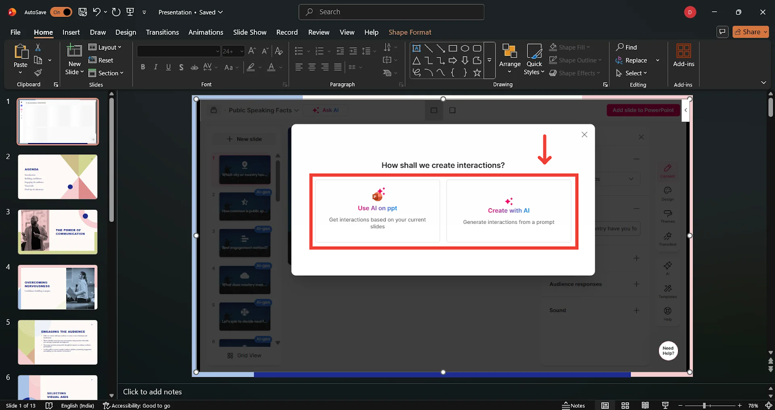Click the Cut scissors icon
The width and height of the screenshot is (775, 410).
(x=38, y=47)
